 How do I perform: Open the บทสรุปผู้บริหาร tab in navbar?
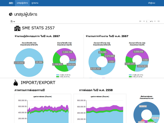22,3
